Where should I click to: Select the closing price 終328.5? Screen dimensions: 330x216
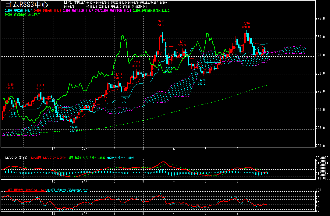click(x=129, y=6)
